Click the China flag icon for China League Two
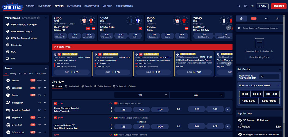This screenshot has width=288, height=137. coord(116,103)
